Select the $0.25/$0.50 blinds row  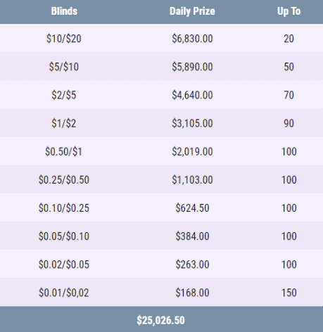pyautogui.click(x=161, y=179)
